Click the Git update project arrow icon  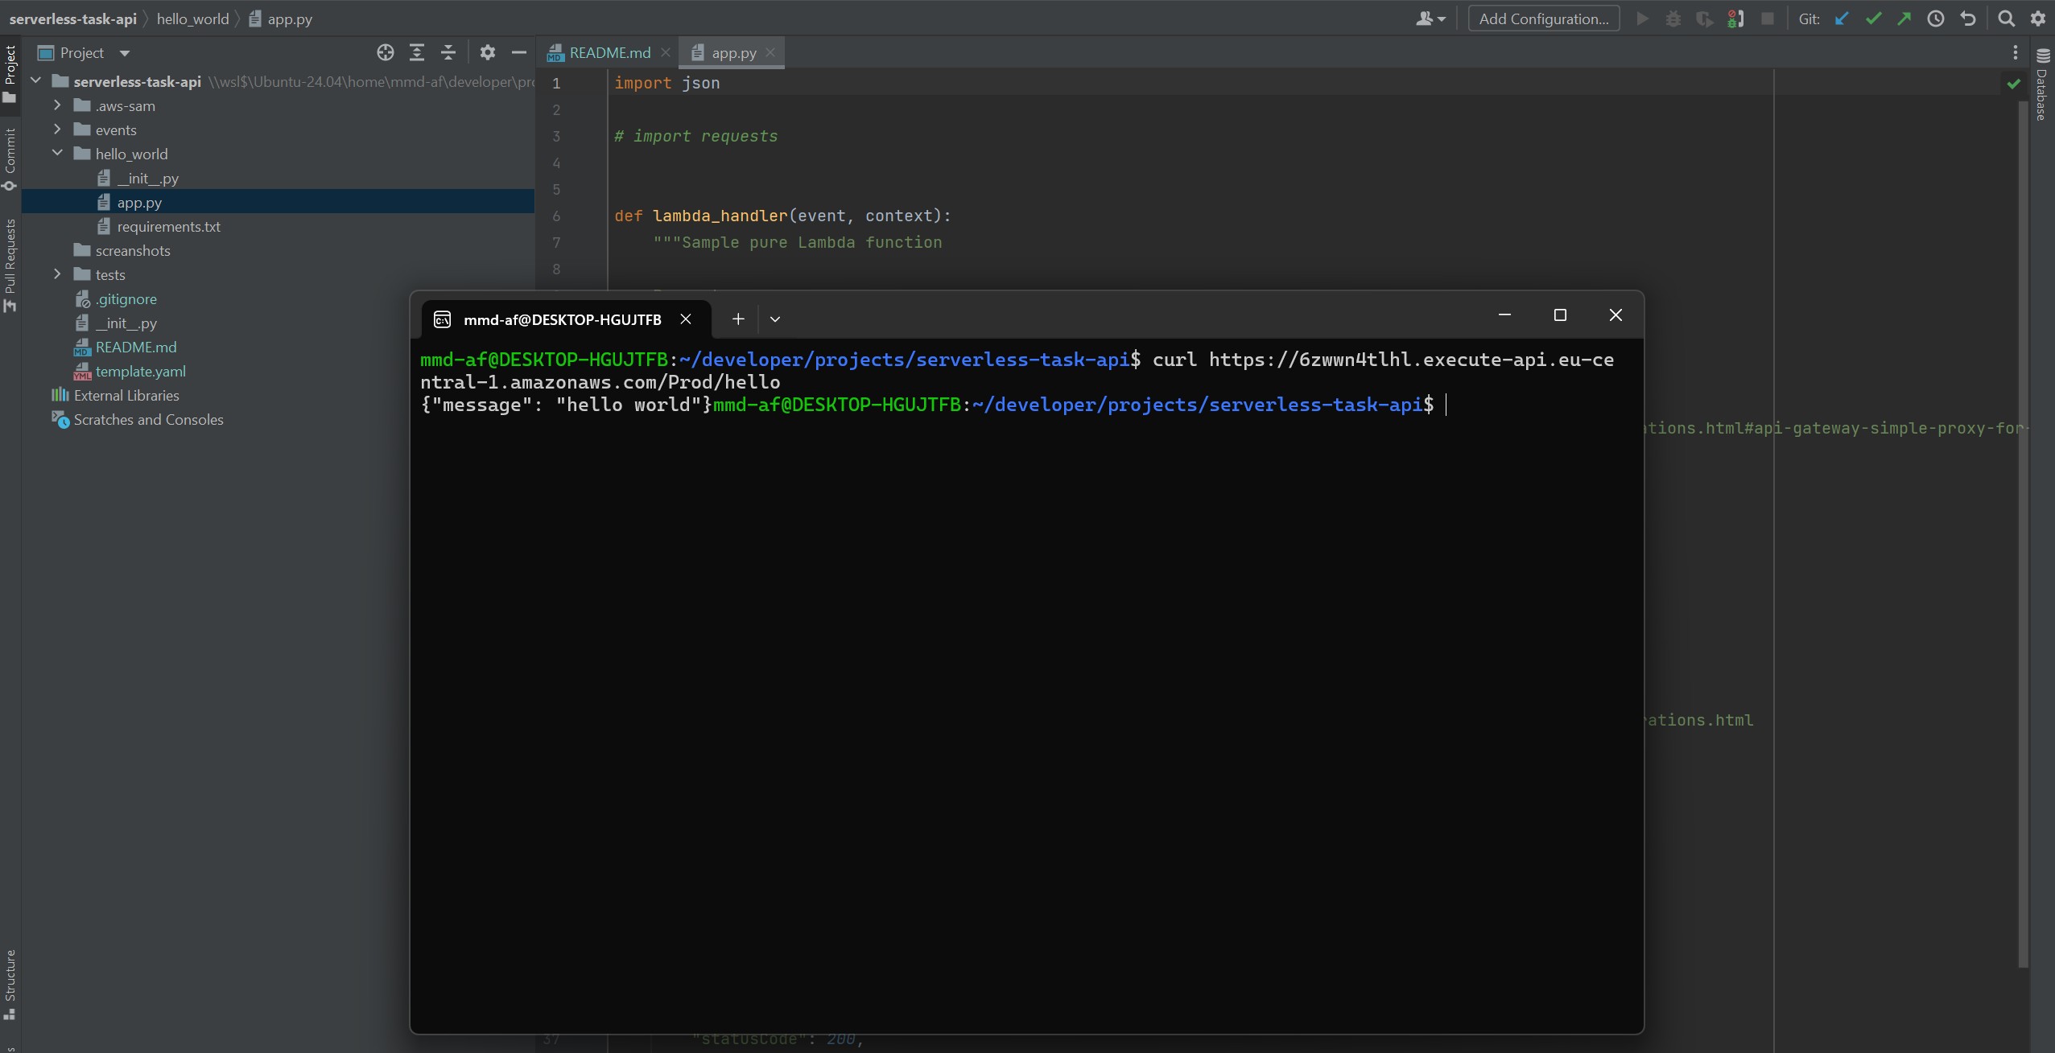coord(1842,19)
